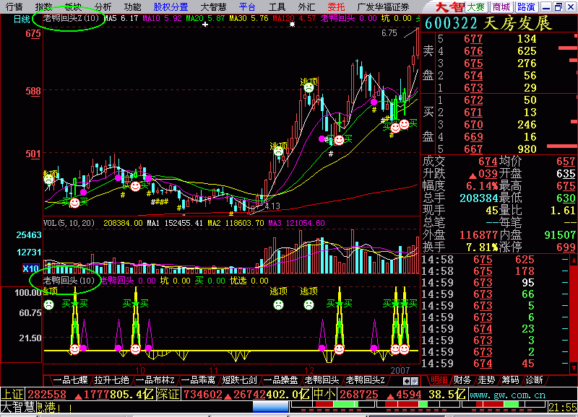Image resolution: width=578 pixels, height=417 pixels.
Task: Switch to the 明细 tab
Action: coord(439,380)
